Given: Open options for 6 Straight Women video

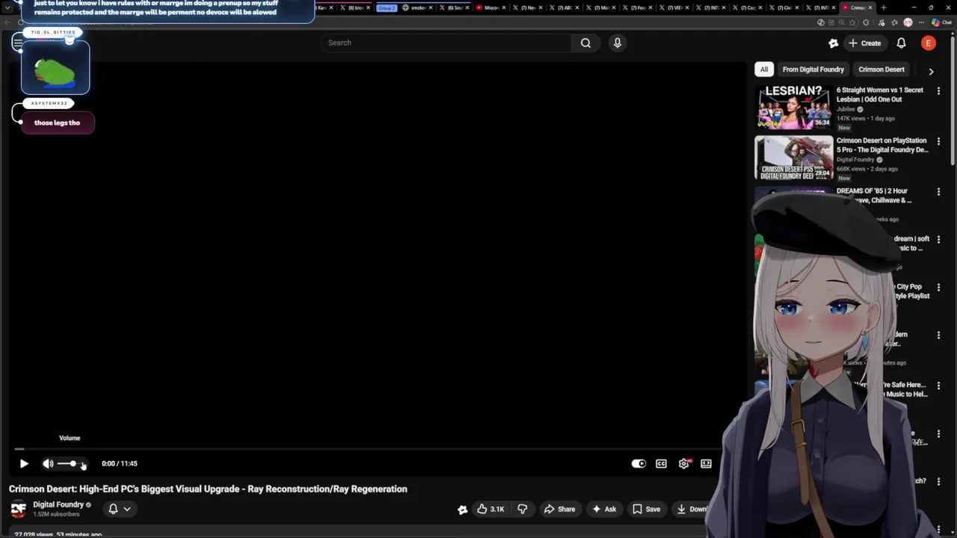Looking at the screenshot, I should tap(938, 90).
